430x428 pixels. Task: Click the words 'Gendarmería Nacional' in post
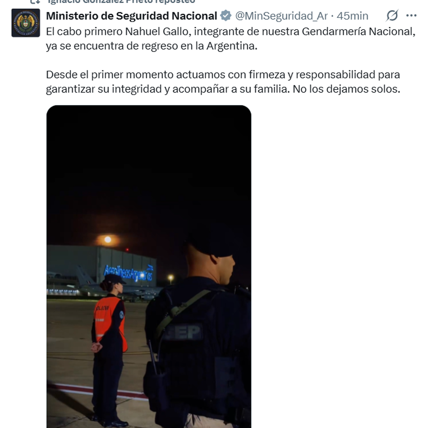[358, 32]
